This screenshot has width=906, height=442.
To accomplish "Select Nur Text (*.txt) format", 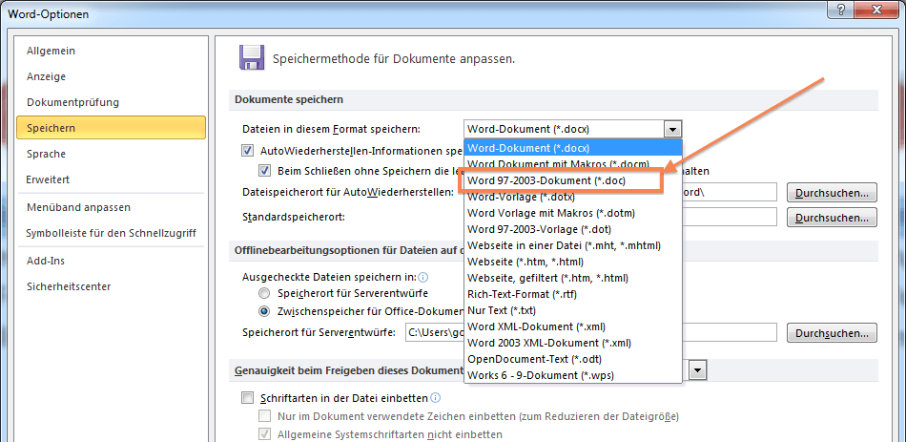I will tap(573, 310).
